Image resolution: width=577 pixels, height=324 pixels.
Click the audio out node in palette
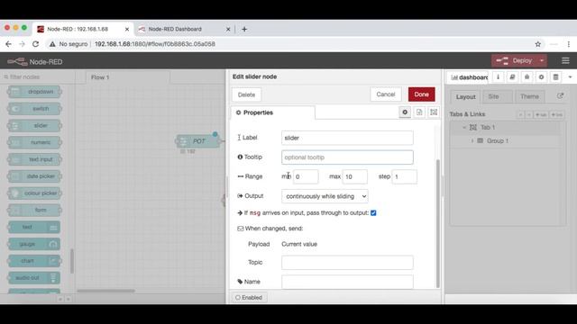[34, 278]
